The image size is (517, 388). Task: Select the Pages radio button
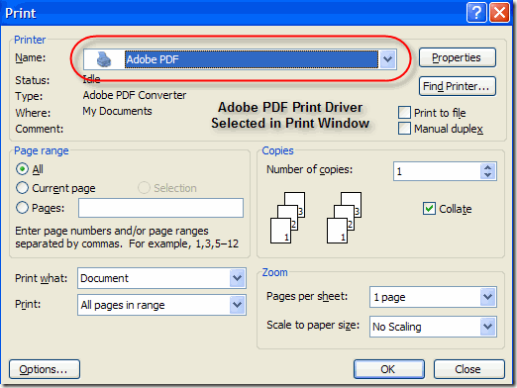22,208
